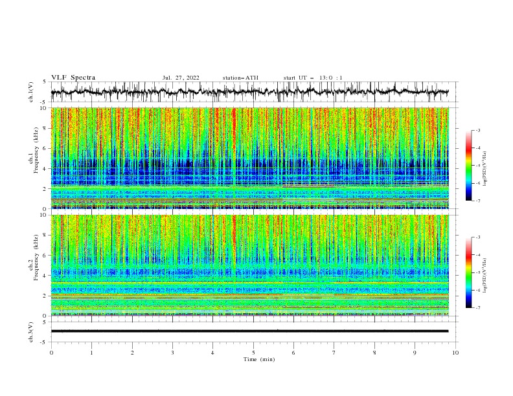Click the date 'Jul. 27, 2022'
Image resolution: width=513 pixels, height=396 pixels.
(x=181, y=78)
